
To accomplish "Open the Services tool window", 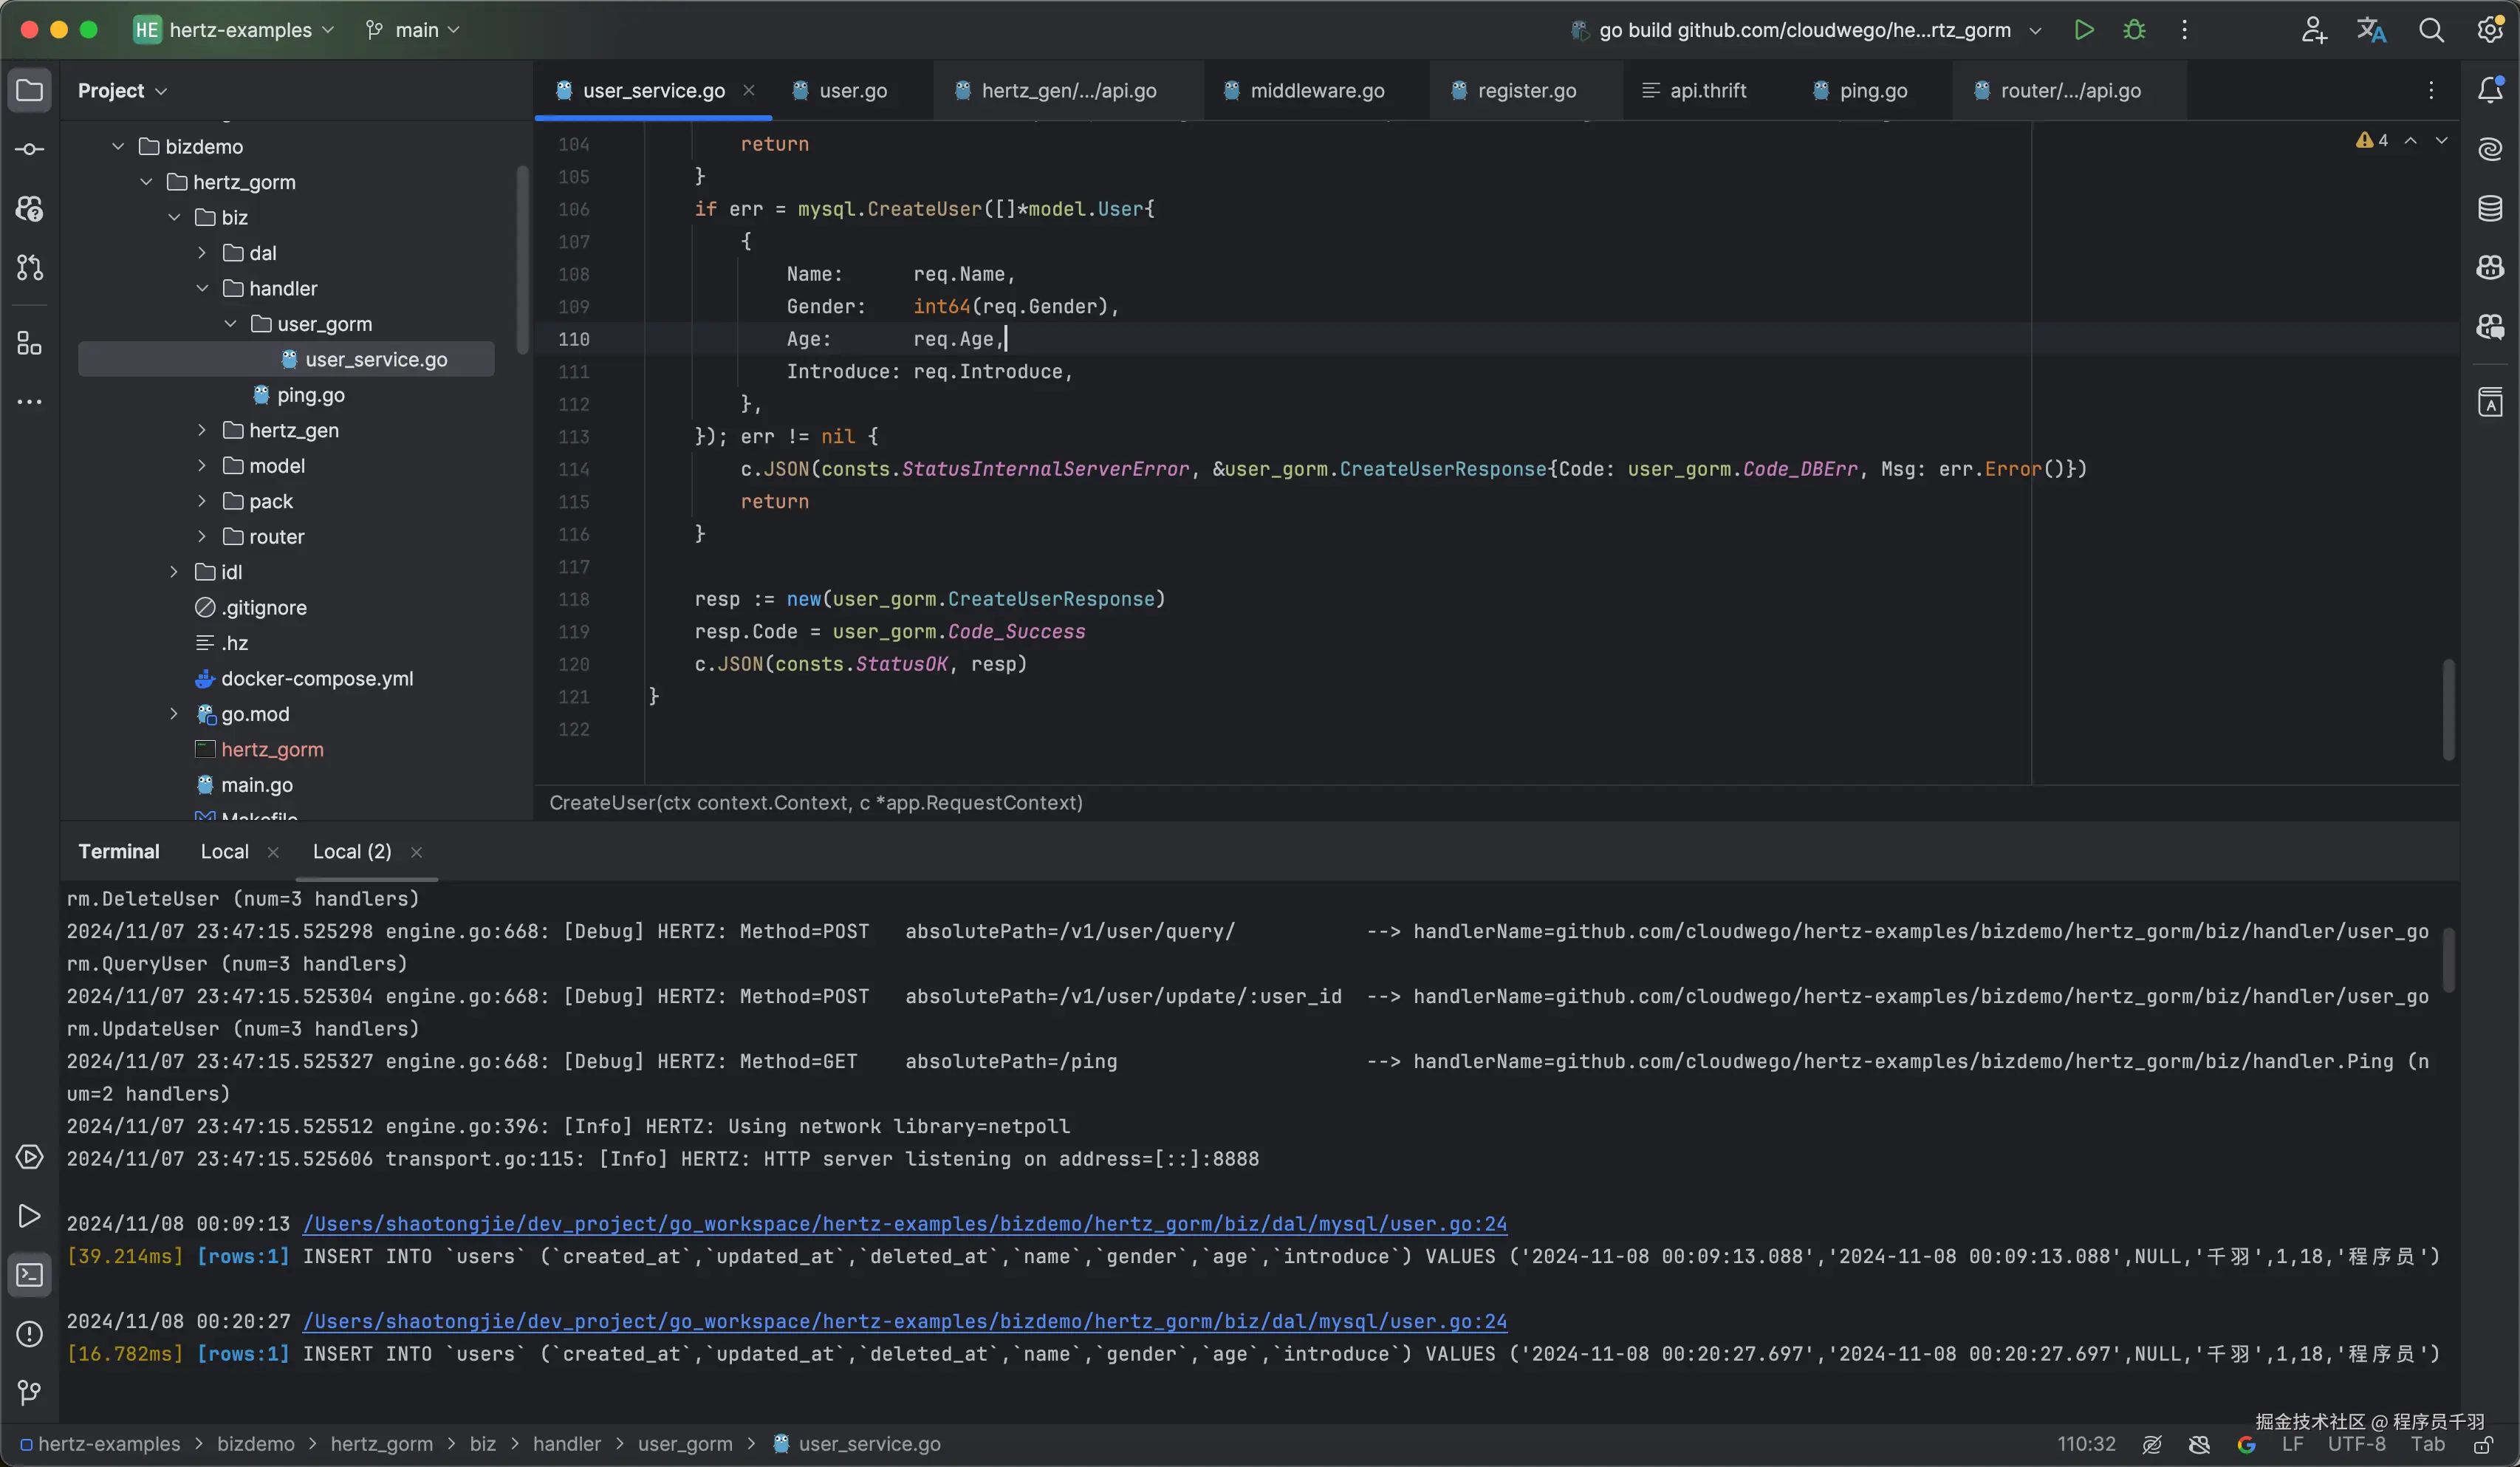I will [30, 1157].
